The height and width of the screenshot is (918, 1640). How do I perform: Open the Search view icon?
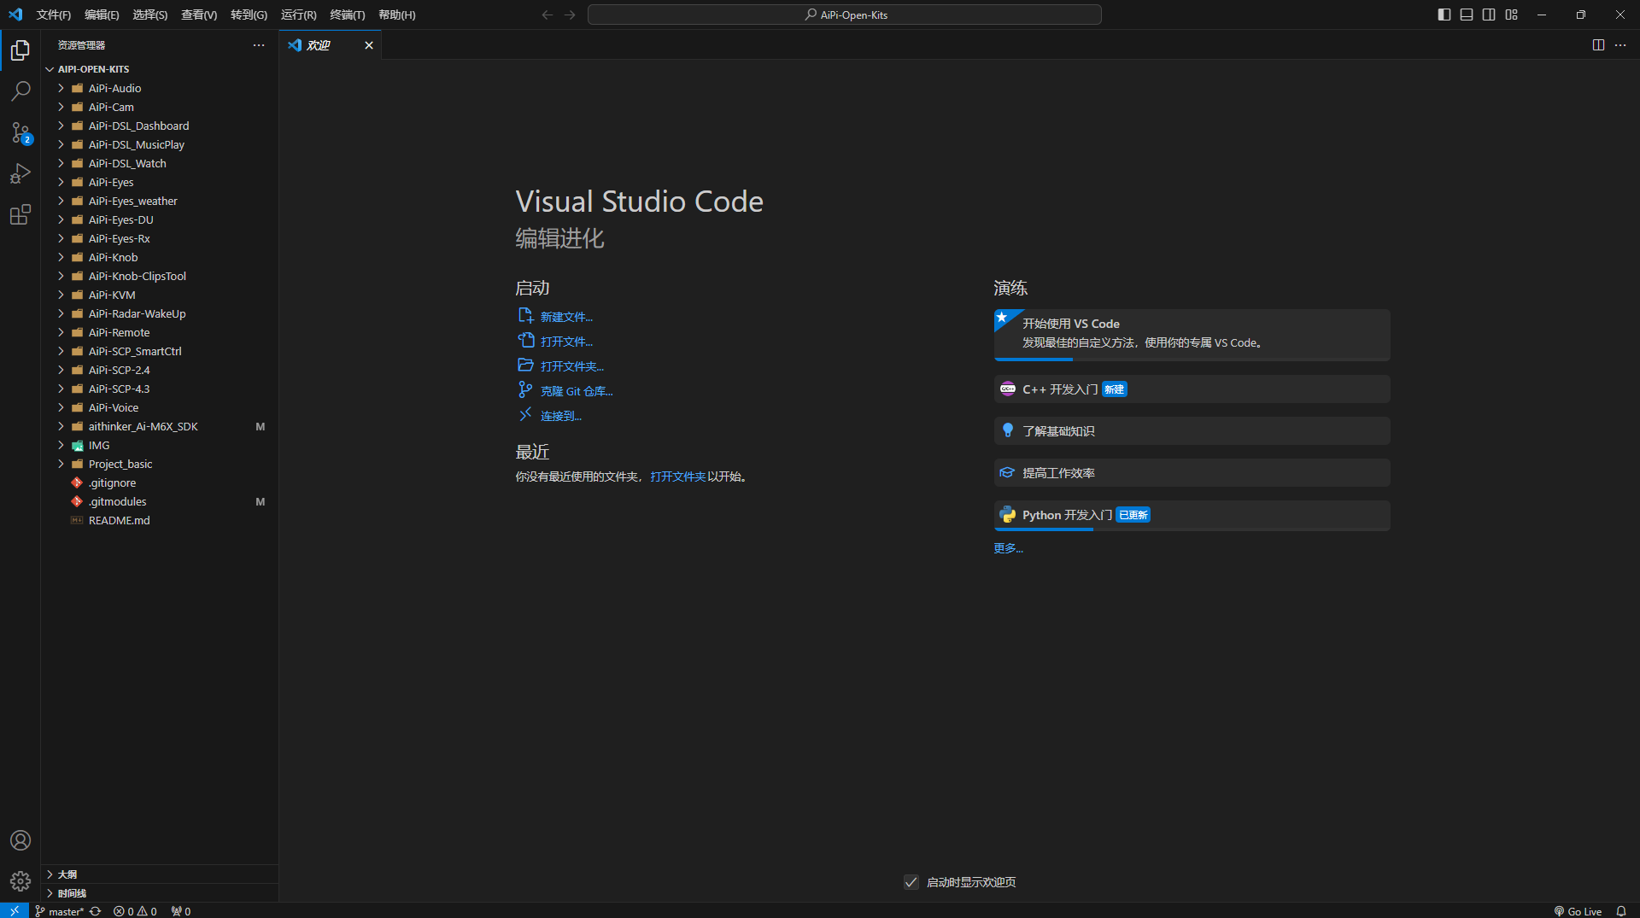tap(20, 91)
